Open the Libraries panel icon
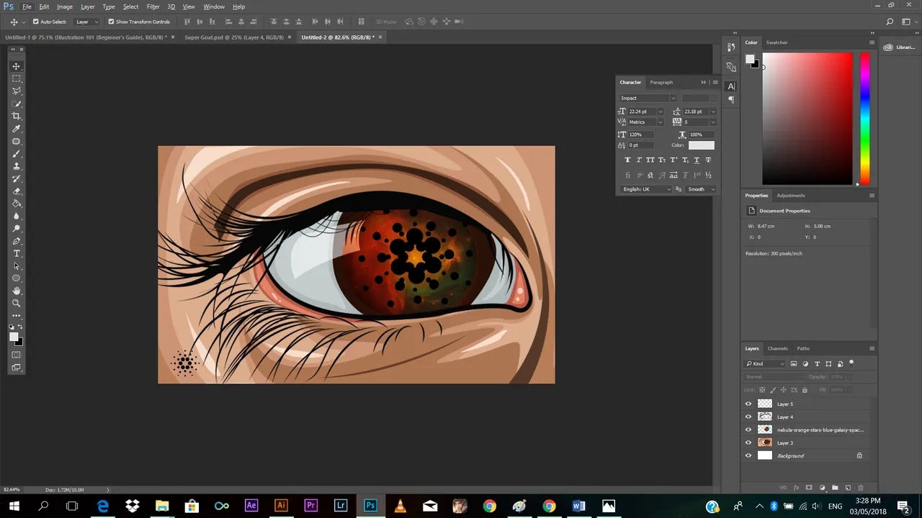The height and width of the screenshot is (518, 922). [888, 47]
